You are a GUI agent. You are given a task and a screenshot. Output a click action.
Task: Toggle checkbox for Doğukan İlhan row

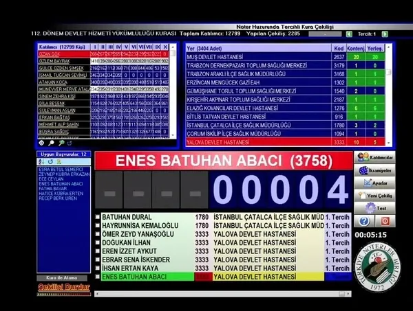[x=98, y=243]
